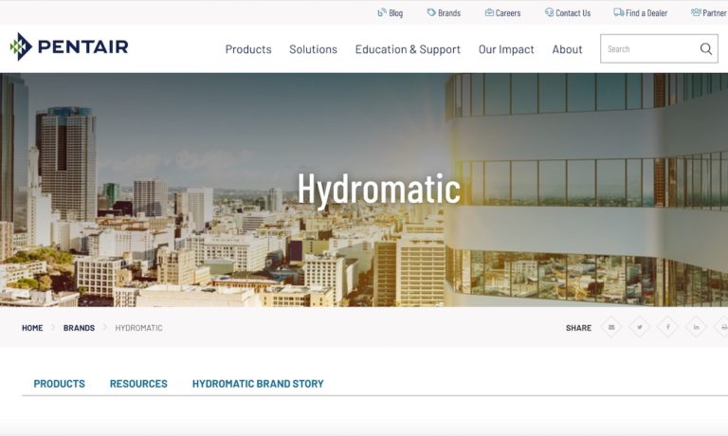Click the print icon beside the share icons

(x=721, y=327)
